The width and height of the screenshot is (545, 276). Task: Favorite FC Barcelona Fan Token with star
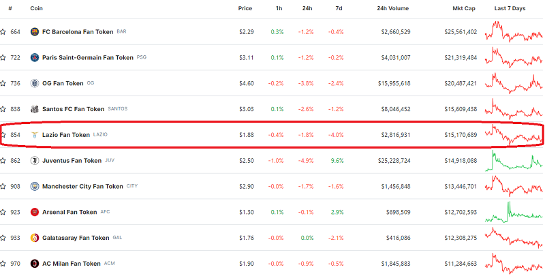pos(3,32)
